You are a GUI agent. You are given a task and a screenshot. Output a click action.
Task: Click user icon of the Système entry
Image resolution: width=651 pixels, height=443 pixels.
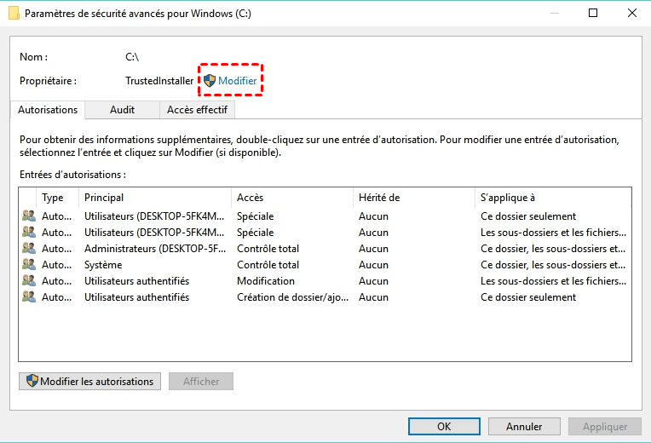coord(29,264)
